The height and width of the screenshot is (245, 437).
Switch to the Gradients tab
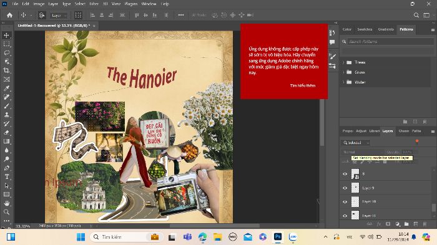pos(386,29)
